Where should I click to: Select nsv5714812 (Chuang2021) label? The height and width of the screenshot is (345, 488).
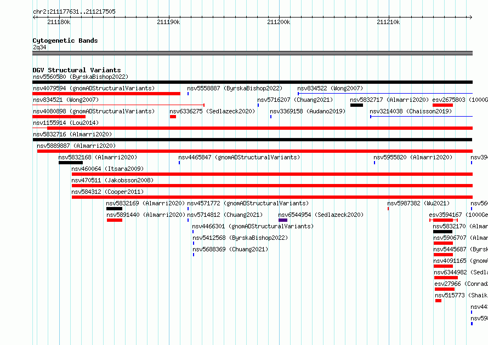225,215
